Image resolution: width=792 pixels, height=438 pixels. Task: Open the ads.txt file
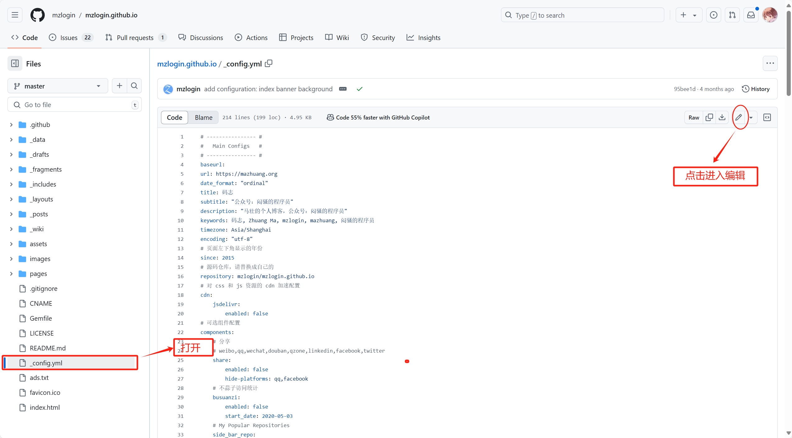39,378
